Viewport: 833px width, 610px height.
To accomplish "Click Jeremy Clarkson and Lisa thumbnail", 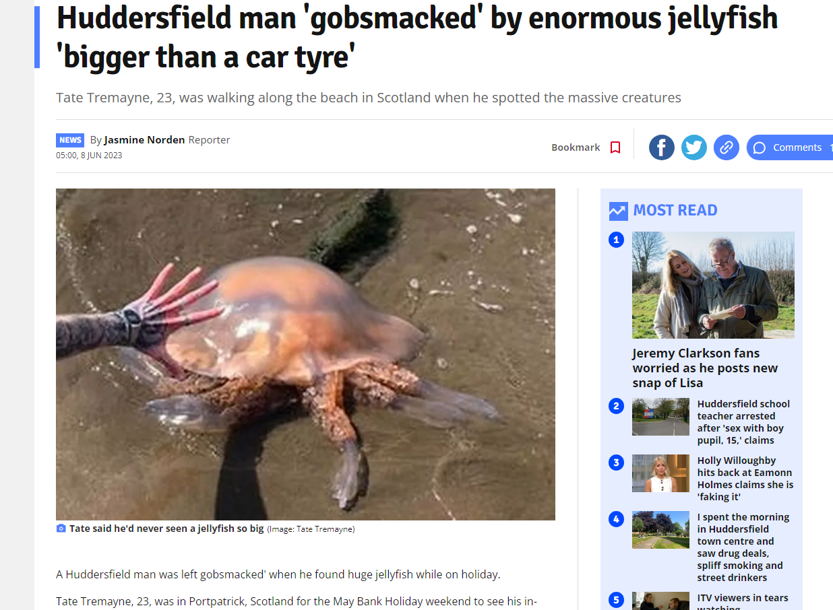I will (x=713, y=285).
